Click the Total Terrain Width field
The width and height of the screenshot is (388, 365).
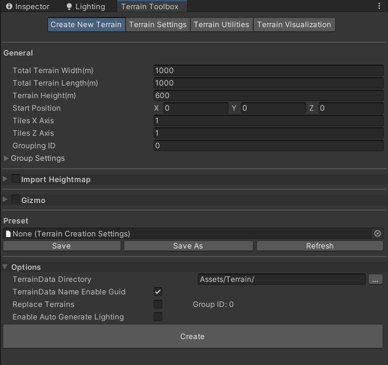pyautogui.click(x=269, y=71)
